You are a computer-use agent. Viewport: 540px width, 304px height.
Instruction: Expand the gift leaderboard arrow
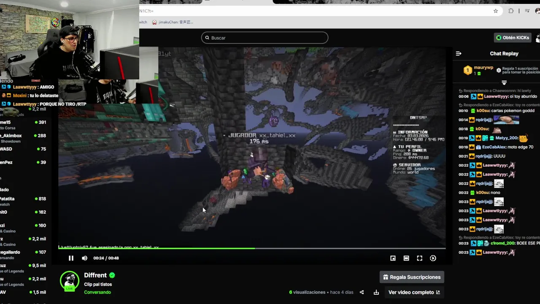[x=504, y=82]
